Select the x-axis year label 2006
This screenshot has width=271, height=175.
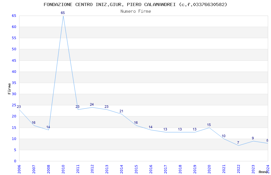click(x=19, y=169)
